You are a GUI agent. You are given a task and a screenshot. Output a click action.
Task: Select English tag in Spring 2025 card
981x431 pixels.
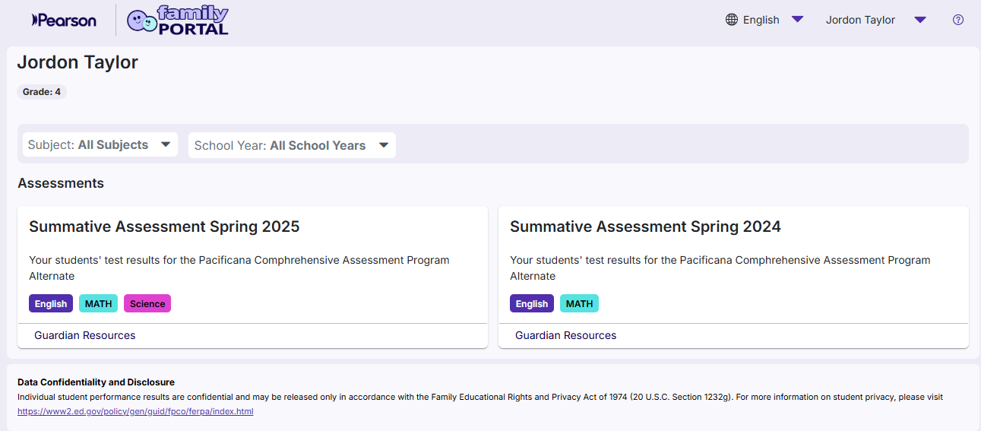point(51,304)
